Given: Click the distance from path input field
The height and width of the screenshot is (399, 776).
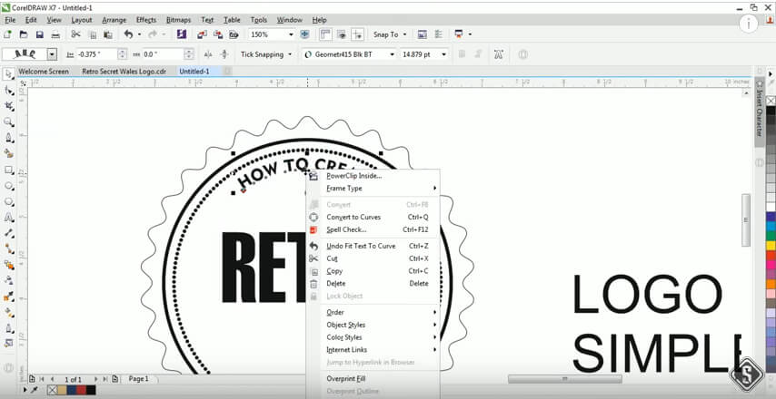Looking at the screenshot, I should click(x=96, y=54).
